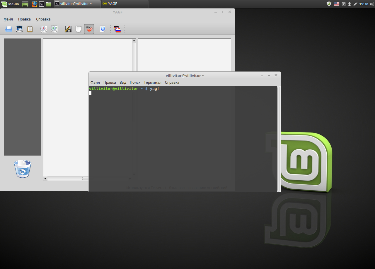Click the paste clipboard icon in YAGF
Image resolution: width=375 pixels, height=269 pixels.
[30, 29]
